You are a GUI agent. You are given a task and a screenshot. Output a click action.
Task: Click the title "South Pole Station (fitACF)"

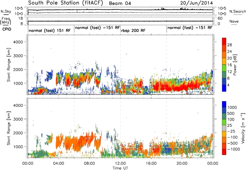(x=65, y=3)
